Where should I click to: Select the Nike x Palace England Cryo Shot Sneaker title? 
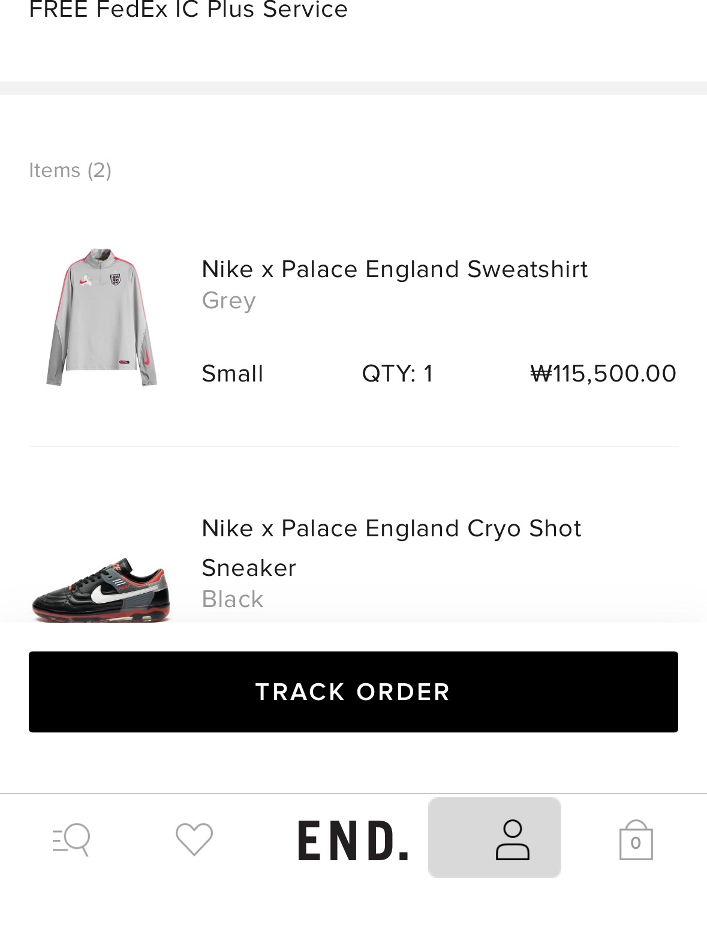[x=392, y=548]
